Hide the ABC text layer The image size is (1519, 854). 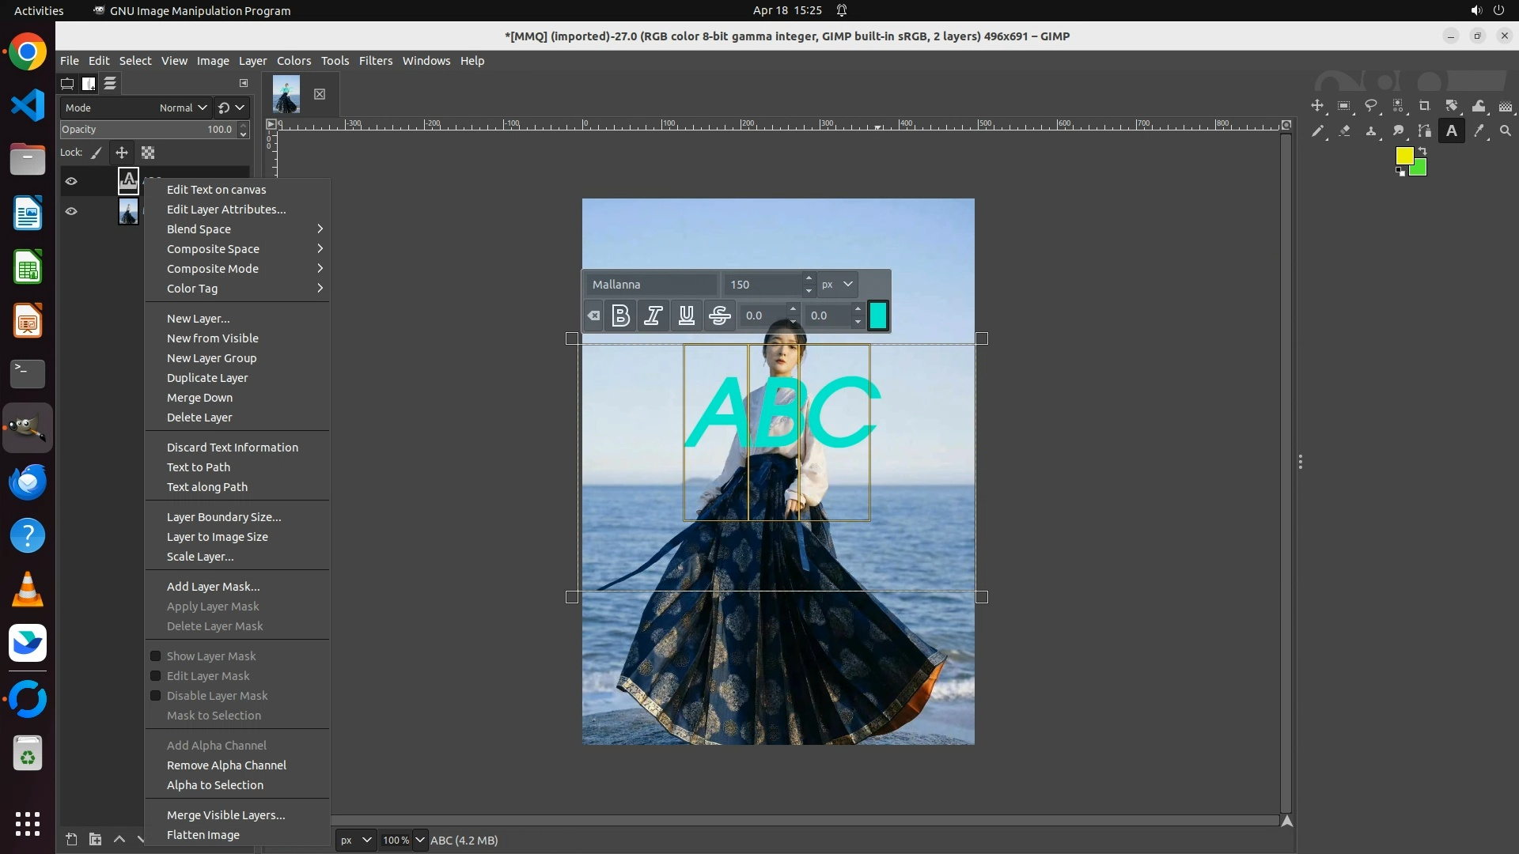[x=71, y=181]
